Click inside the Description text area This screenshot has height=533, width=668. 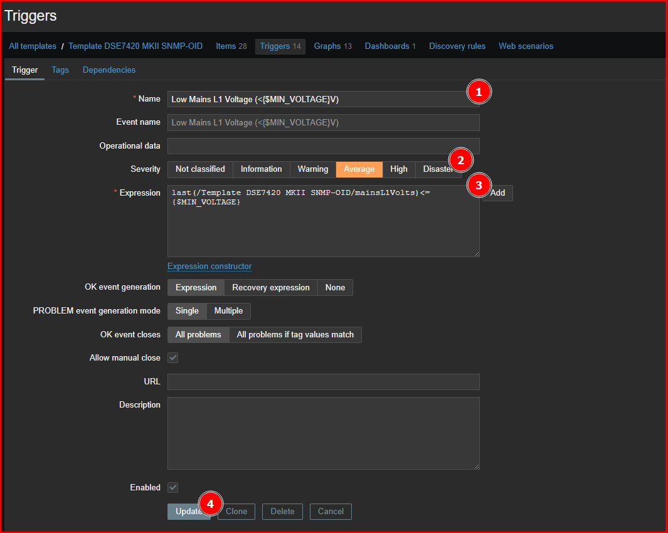tap(324, 433)
